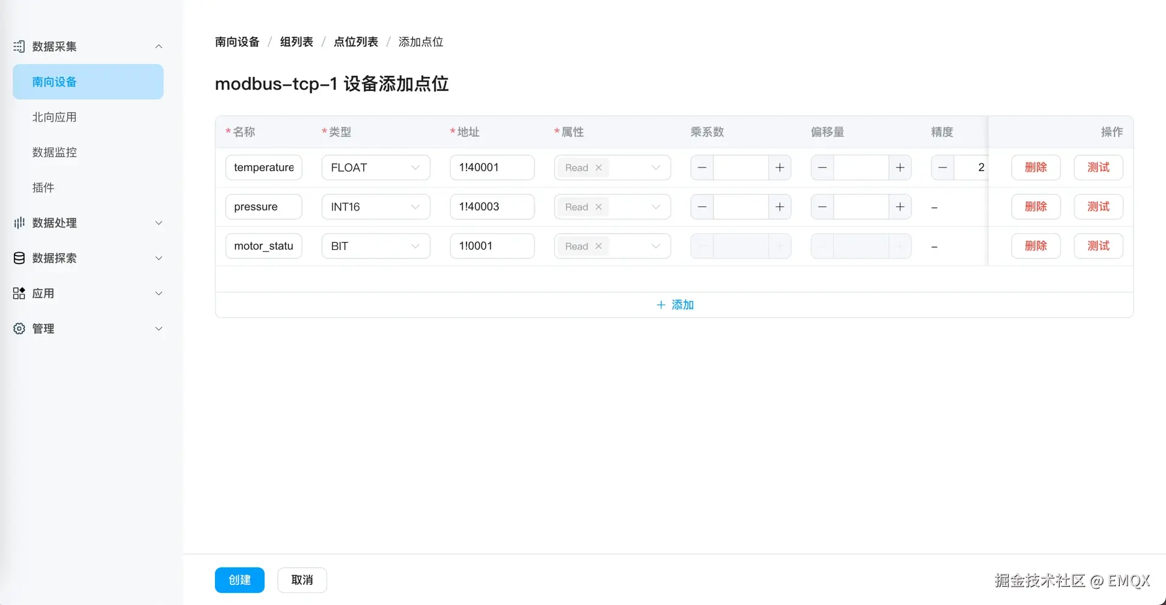Remove Read tag in pressure row

point(598,207)
